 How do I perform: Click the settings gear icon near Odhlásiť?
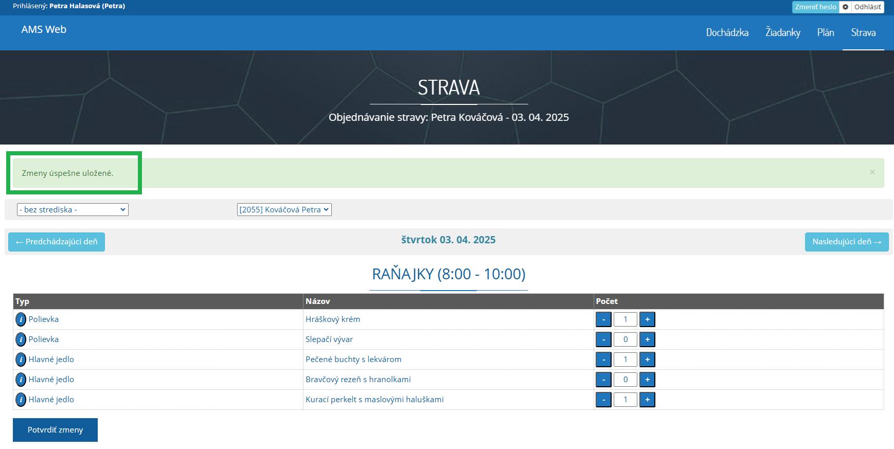[x=845, y=7]
